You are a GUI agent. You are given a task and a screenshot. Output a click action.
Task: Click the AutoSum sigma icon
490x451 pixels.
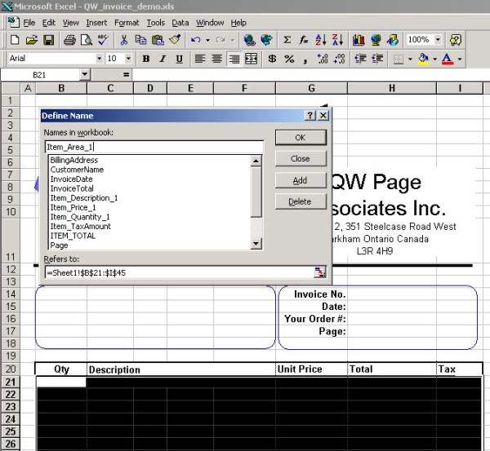tap(287, 39)
